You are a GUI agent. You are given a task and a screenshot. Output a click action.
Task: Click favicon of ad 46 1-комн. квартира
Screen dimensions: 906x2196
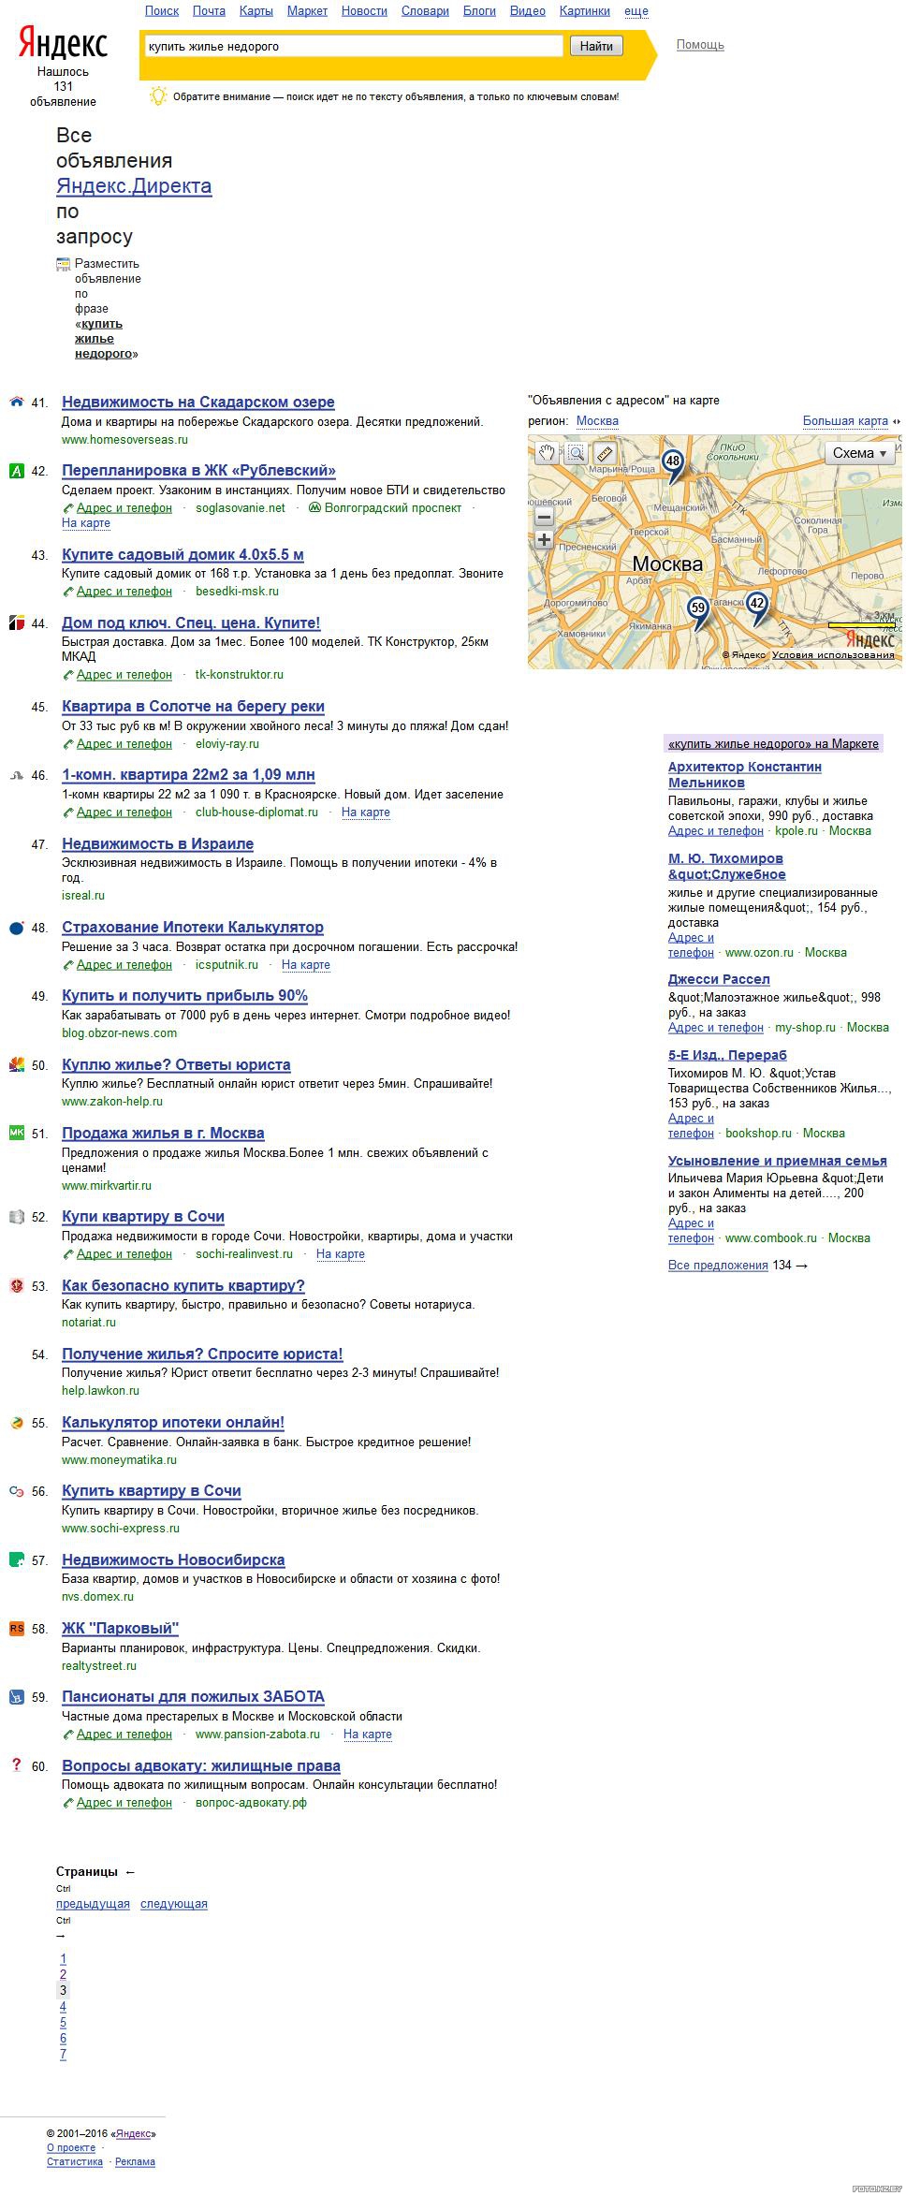point(16,775)
